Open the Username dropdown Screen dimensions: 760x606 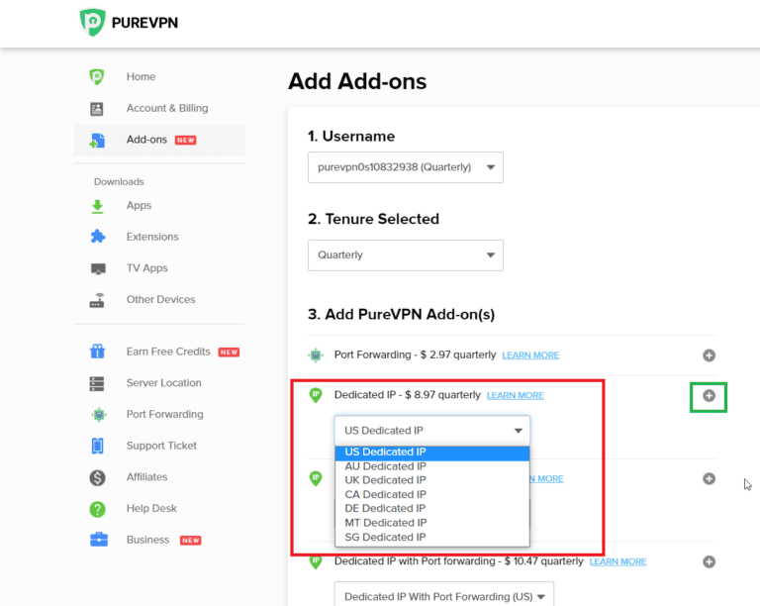point(405,167)
